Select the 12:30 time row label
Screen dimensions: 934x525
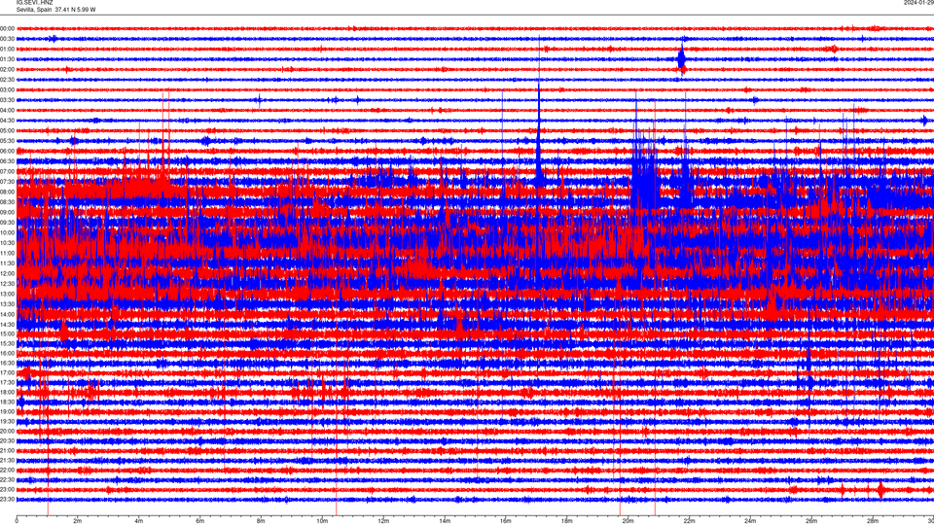7,284
